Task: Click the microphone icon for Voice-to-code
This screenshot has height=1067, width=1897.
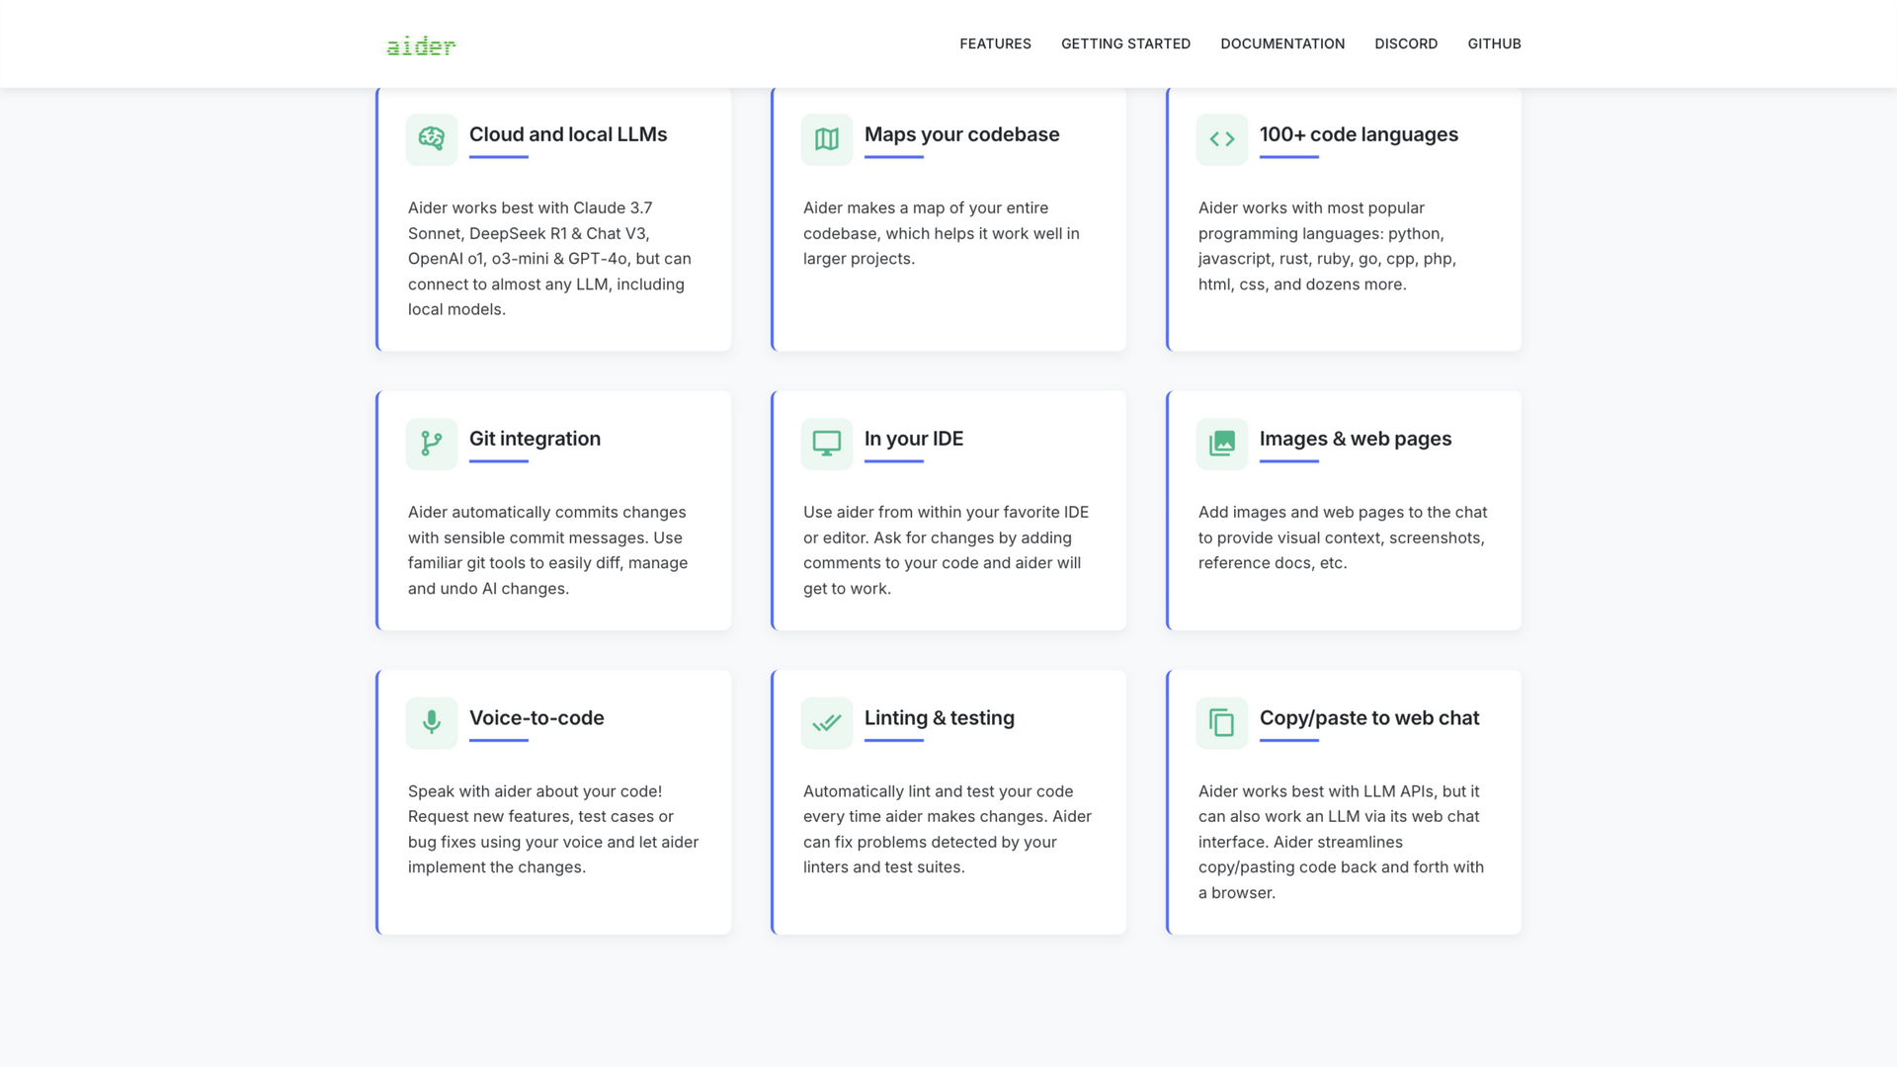Action: point(432,723)
